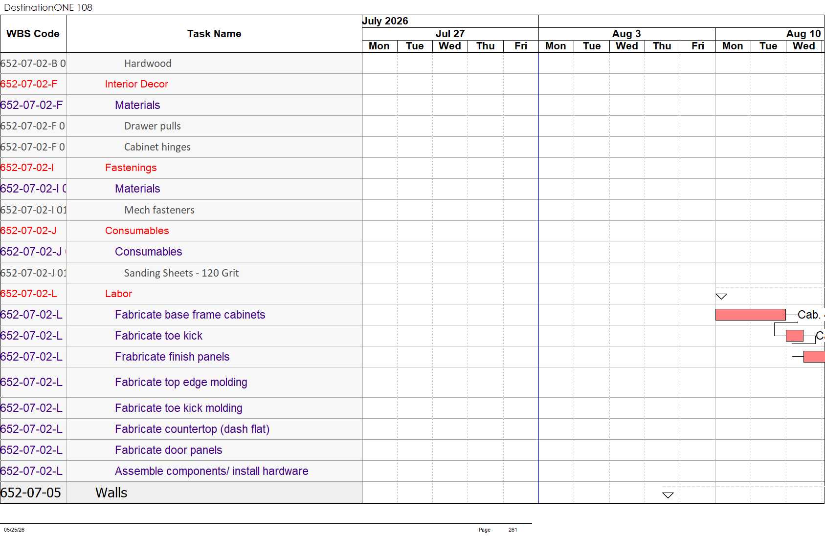Select the Fastenings task
Screen dimensions: 825x536
pyautogui.click(x=131, y=168)
